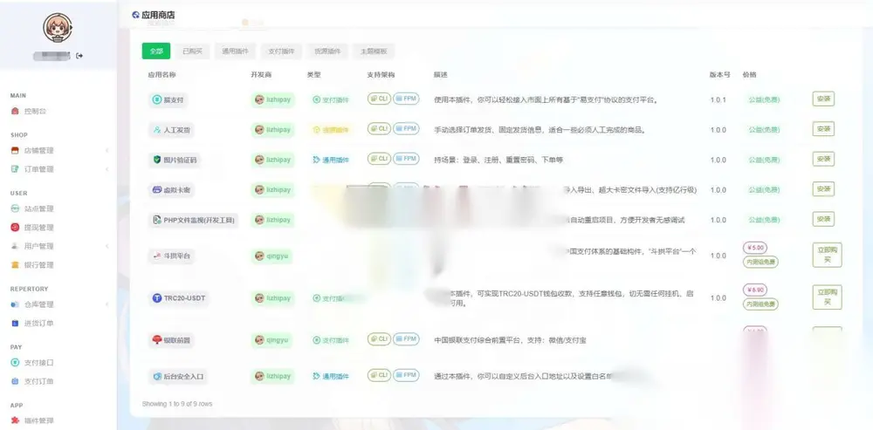
Task: Click the TRC20-USDT coin icon
Action: coord(157,298)
